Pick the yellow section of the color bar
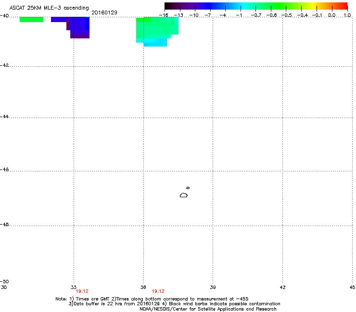Image resolution: width=356 pixels, height=312 pixels. 314,6
